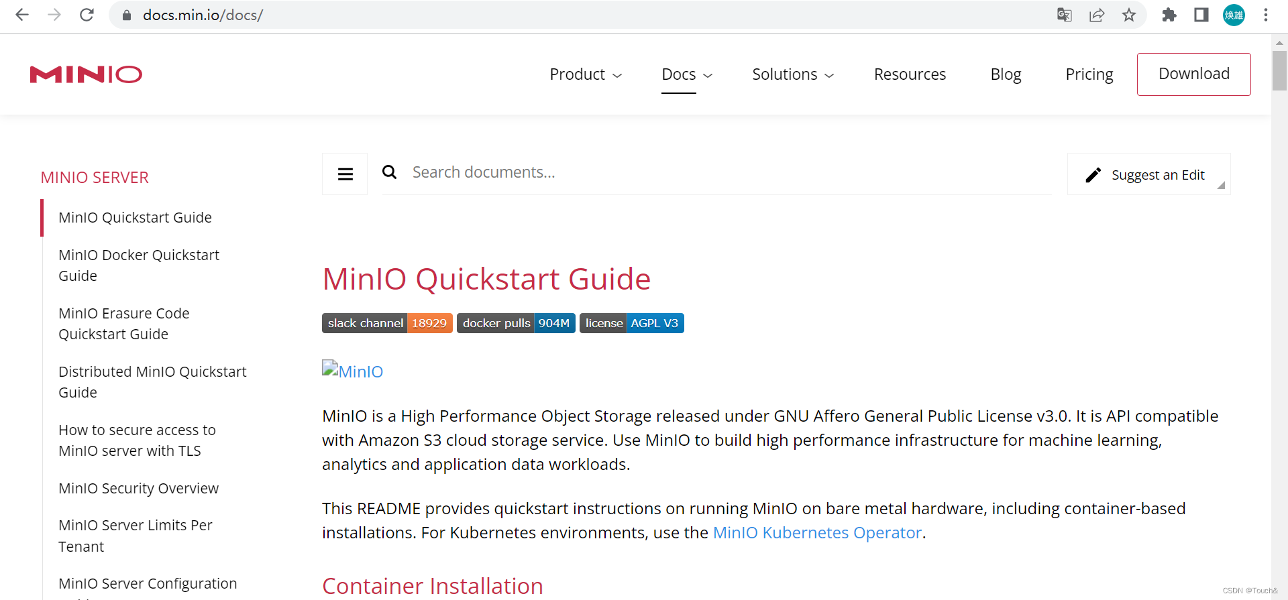1288x600 pixels.
Task: Expand the Docs dropdown menu
Action: pos(686,74)
